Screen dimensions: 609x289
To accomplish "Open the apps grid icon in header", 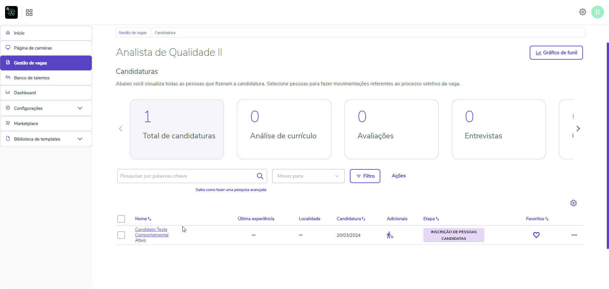I will (x=29, y=13).
